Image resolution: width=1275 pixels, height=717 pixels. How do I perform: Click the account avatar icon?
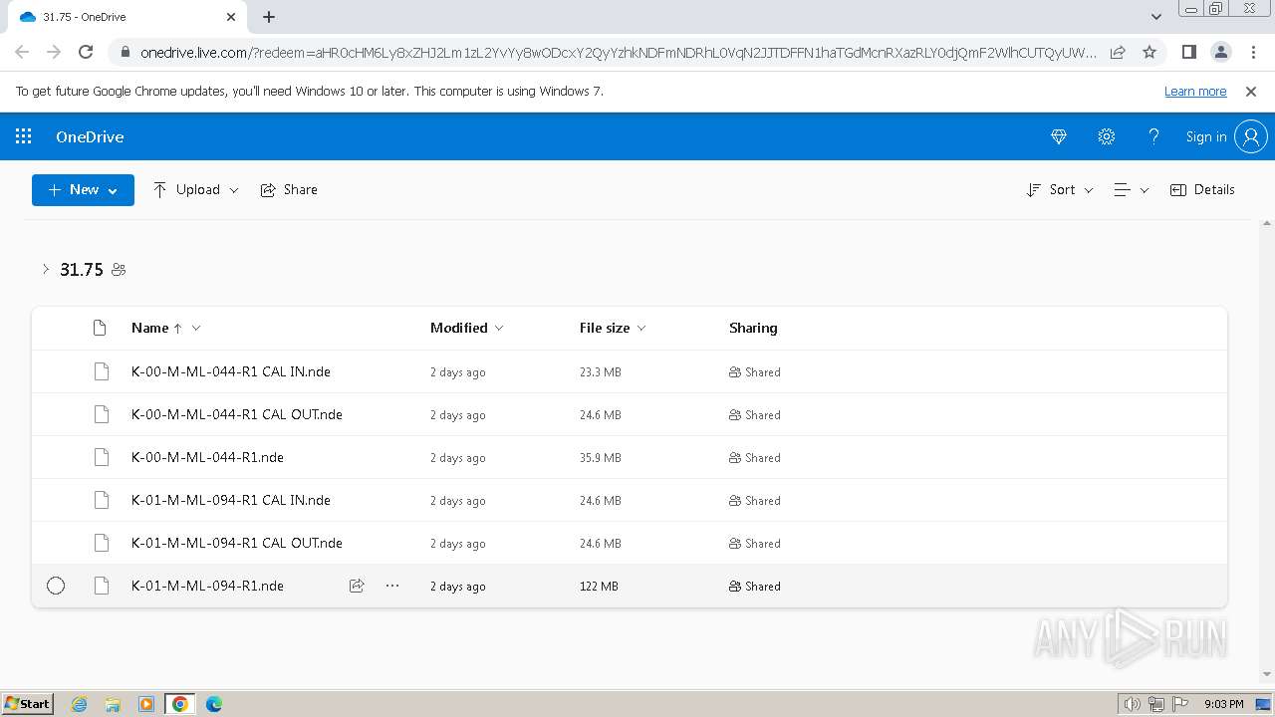click(x=1251, y=136)
